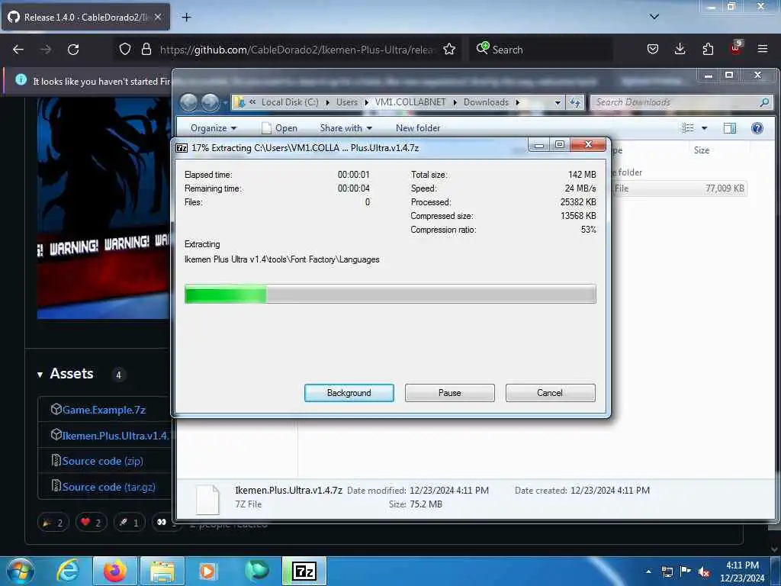This screenshot has height=586, width=781.
Task: Show hidden tray icons arrow
Action: [x=648, y=572]
